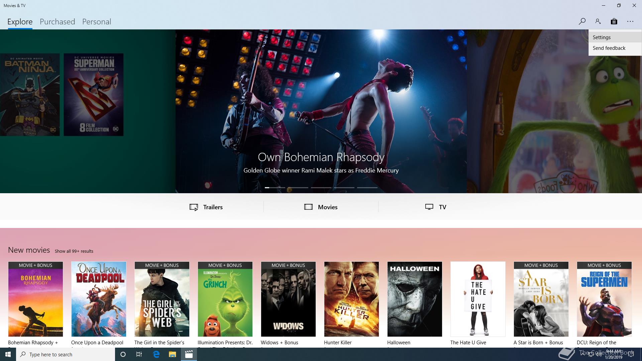Open Bohemian Rhapsody + Bonus movie poster

click(35, 299)
